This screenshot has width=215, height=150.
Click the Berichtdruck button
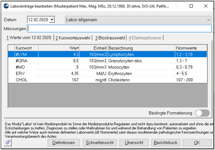[165, 143]
